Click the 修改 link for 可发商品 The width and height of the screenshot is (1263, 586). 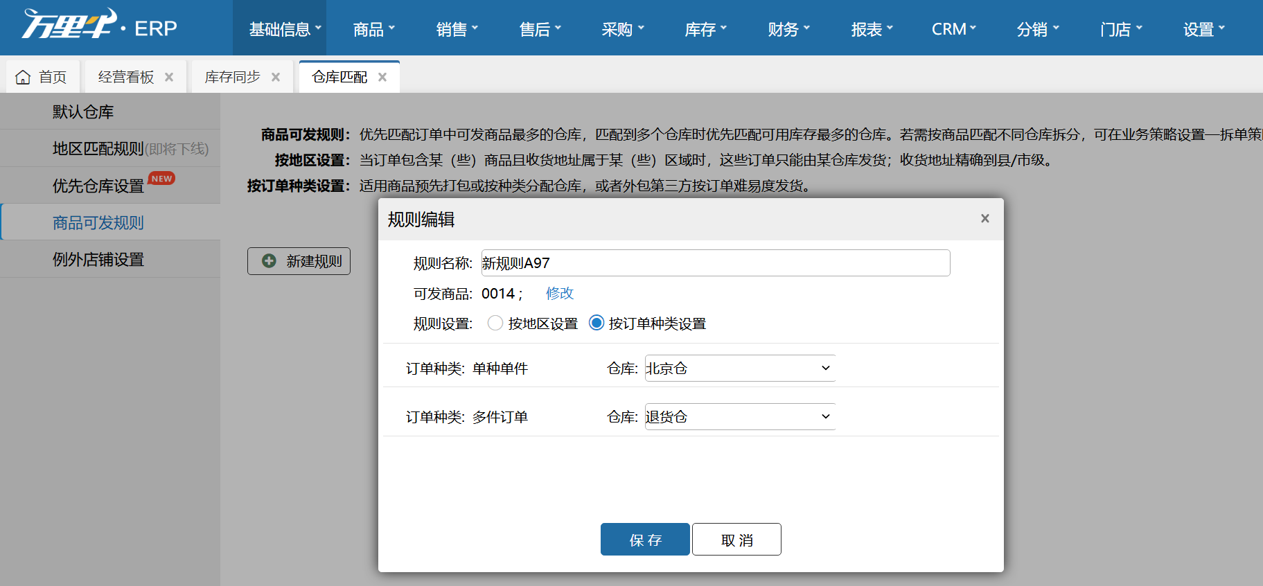point(560,293)
